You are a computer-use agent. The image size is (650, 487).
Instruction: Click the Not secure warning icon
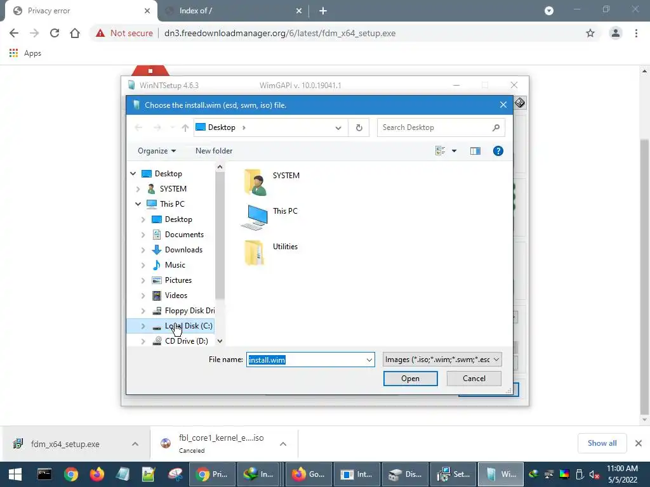click(x=100, y=33)
